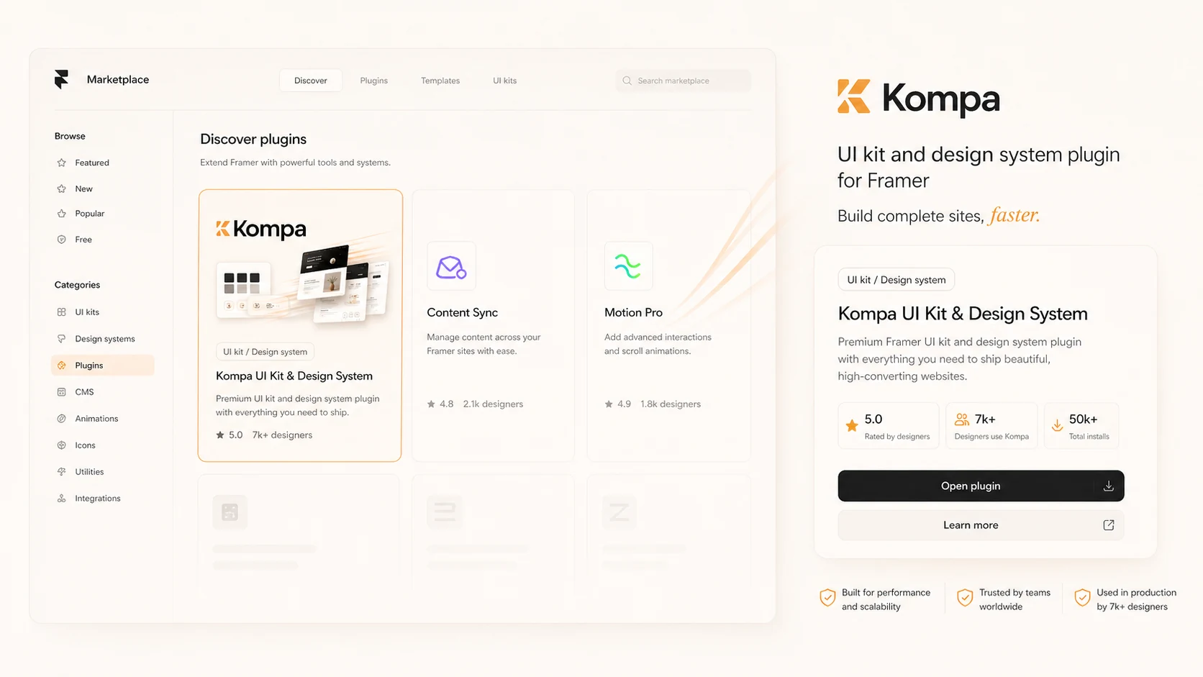1203x677 pixels.
Task: Click the UI kit / Design system tag in detail panel
Action: click(x=896, y=280)
